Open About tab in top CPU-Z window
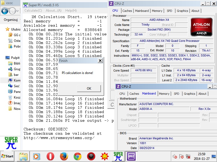 click(x=195, y=11)
